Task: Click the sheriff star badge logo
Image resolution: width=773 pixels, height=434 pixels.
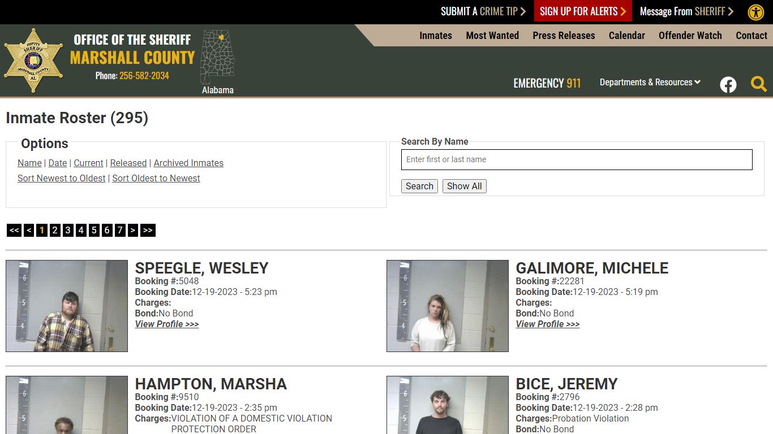Action: point(34,60)
